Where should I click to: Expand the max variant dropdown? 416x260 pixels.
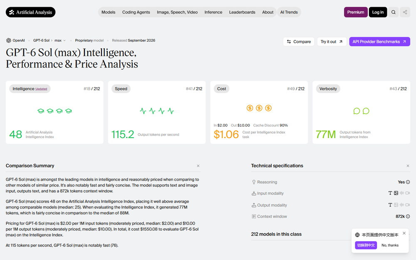(60, 40)
